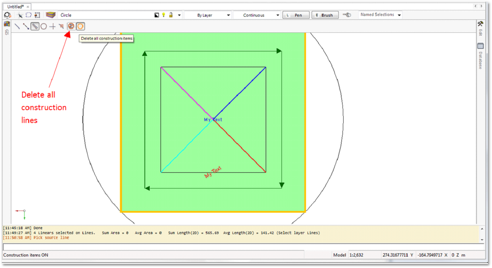The height and width of the screenshot is (268, 492).
Task: Select the construction line tool
Action: point(17,27)
